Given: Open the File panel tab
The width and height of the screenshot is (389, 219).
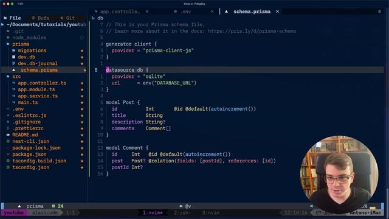Looking at the screenshot, I should (12, 18).
